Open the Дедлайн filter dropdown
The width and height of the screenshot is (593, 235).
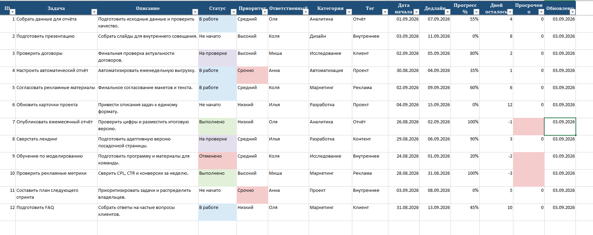(447, 12)
